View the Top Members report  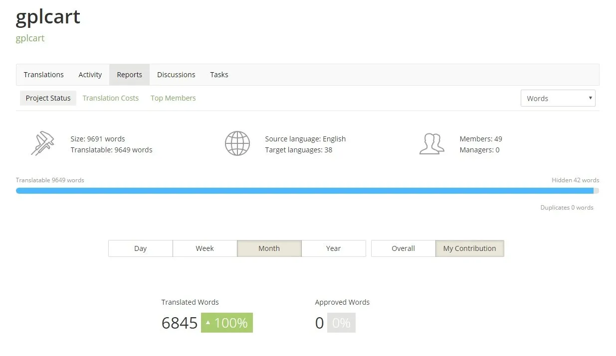[x=173, y=98]
